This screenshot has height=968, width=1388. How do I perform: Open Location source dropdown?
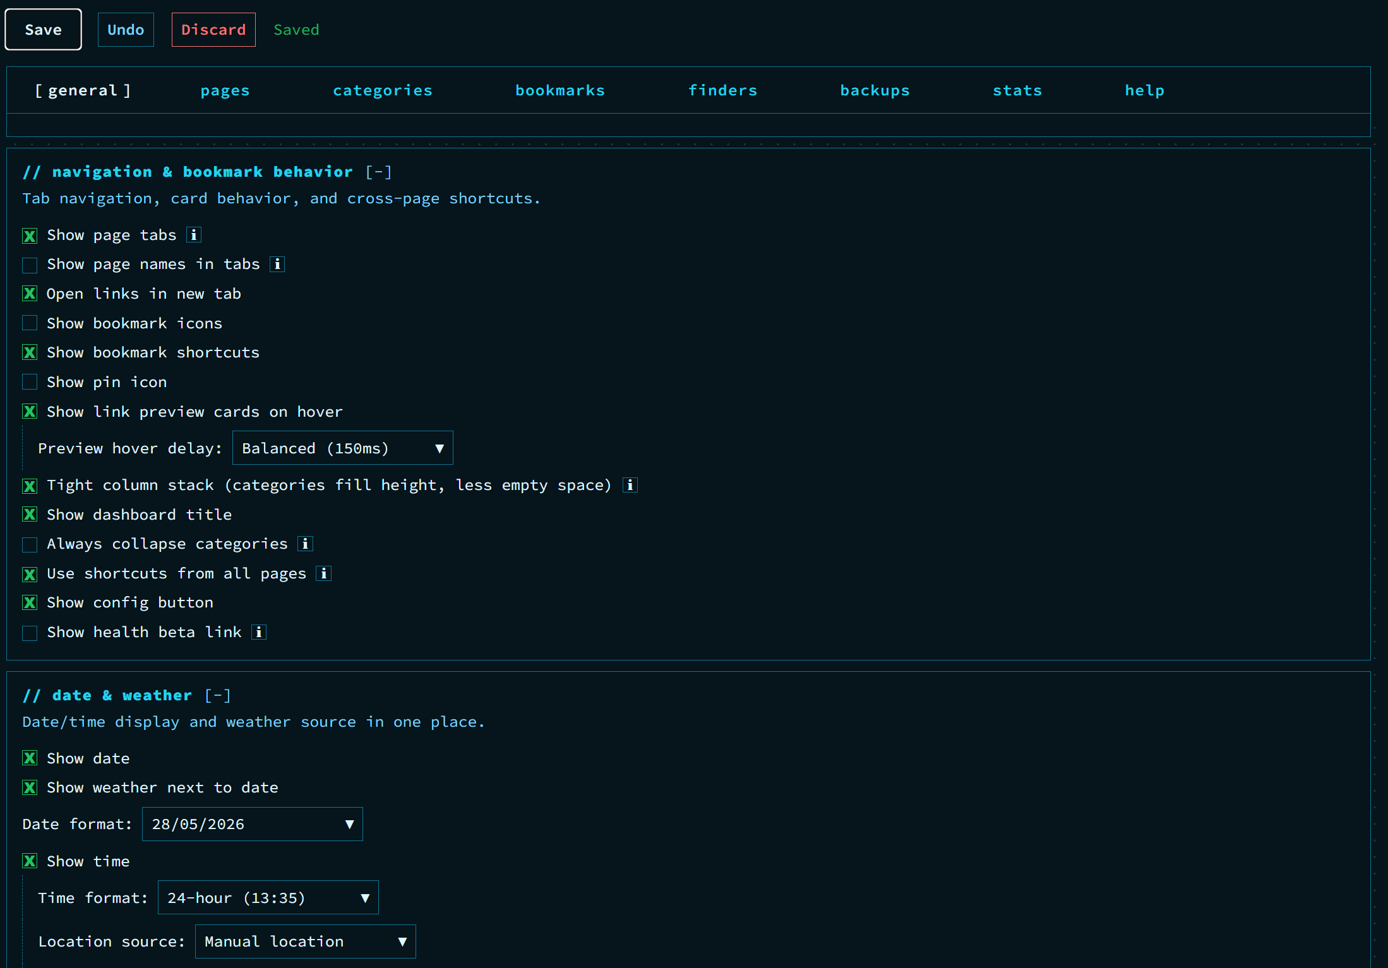(306, 941)
